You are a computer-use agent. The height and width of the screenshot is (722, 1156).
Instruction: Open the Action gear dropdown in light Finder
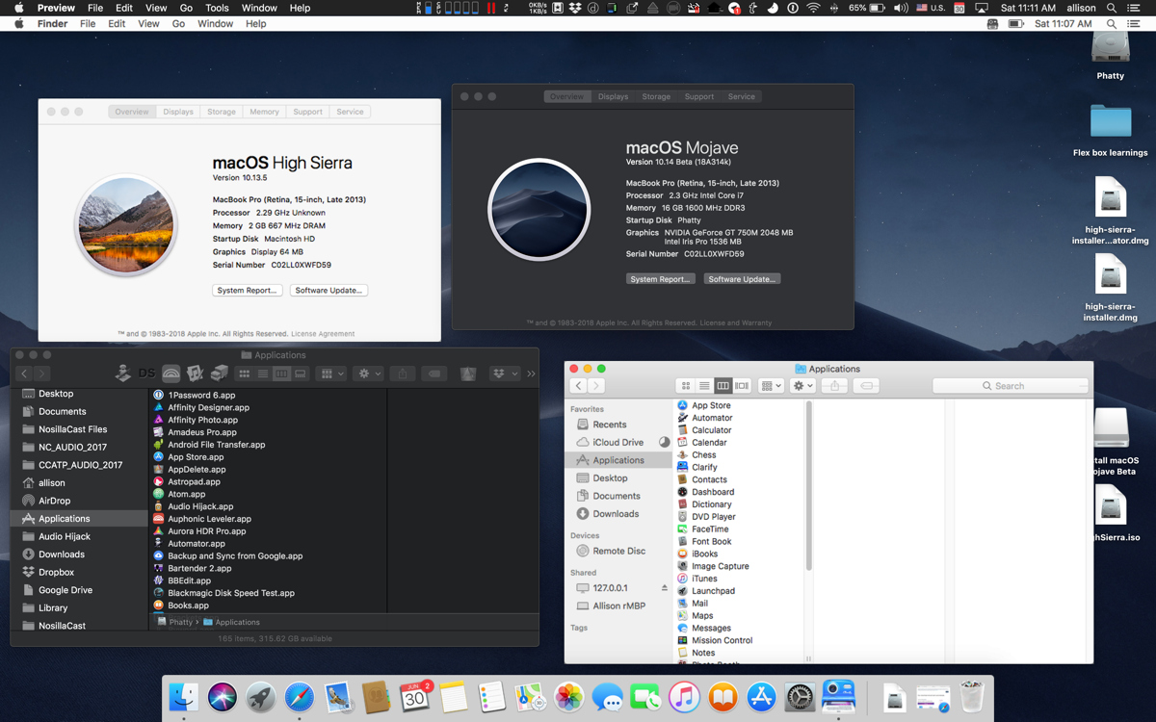pyautogui.click(x=802, y=386)
